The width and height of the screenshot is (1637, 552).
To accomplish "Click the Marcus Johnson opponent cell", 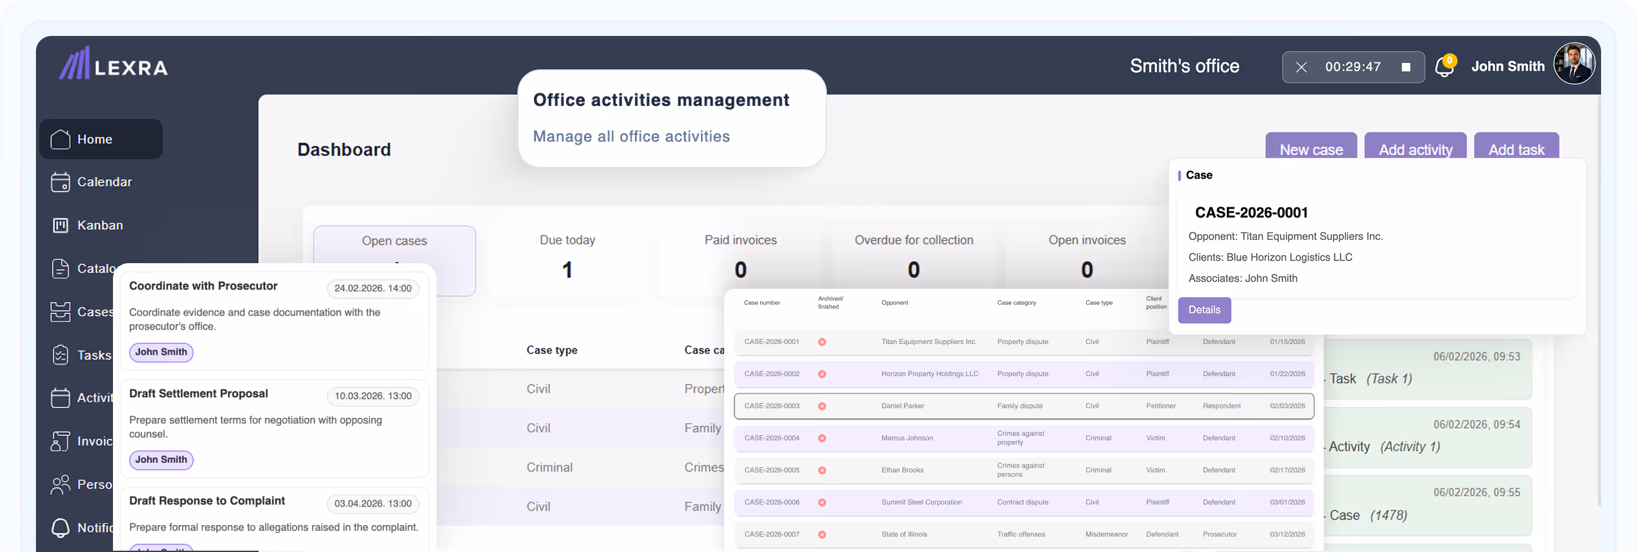I will click(x=907, y=438).
